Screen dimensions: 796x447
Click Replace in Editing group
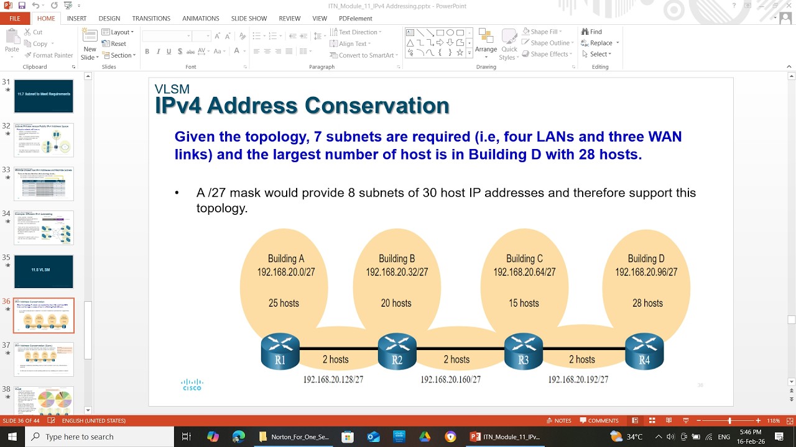(599, 43)
